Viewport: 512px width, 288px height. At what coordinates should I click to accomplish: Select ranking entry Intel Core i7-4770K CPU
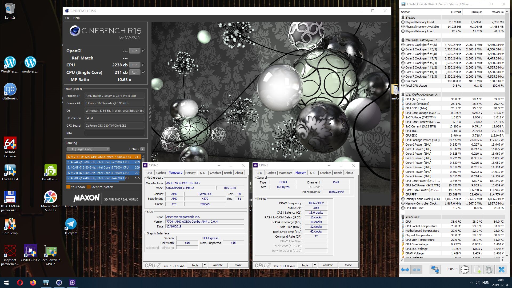(103, 178)
